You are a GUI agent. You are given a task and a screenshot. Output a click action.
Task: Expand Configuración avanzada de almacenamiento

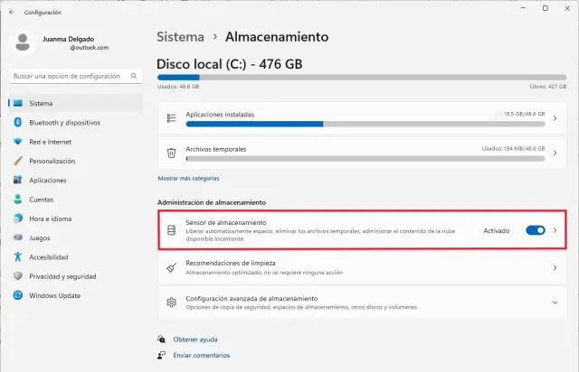554,302
